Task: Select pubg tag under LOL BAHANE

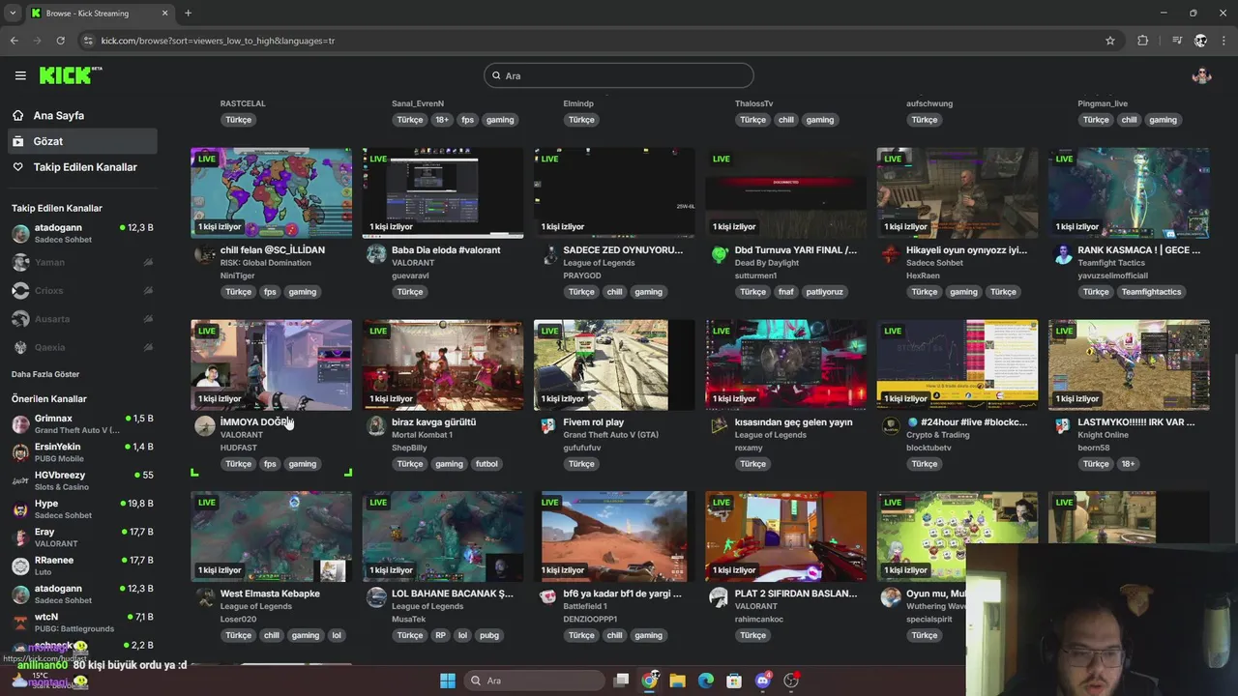Action: tap(489, 635)
